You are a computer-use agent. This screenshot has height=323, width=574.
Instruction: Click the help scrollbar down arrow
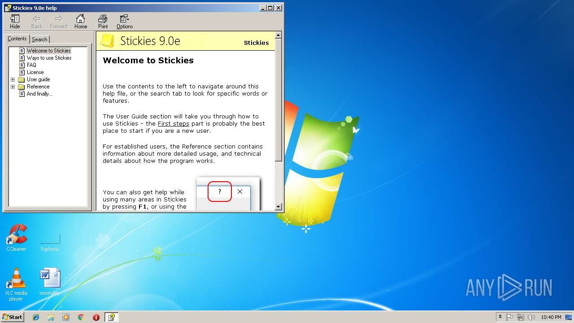click(x=278, y=207)
